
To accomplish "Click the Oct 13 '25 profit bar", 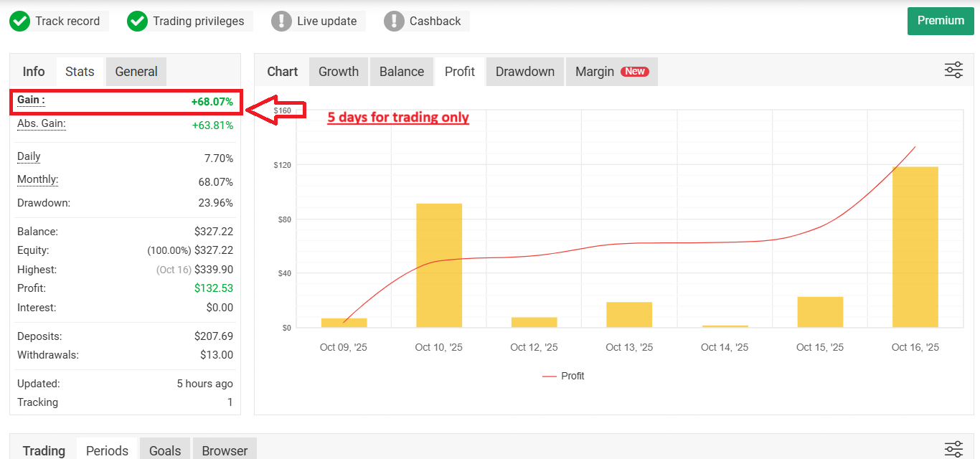I will (629, 315).
